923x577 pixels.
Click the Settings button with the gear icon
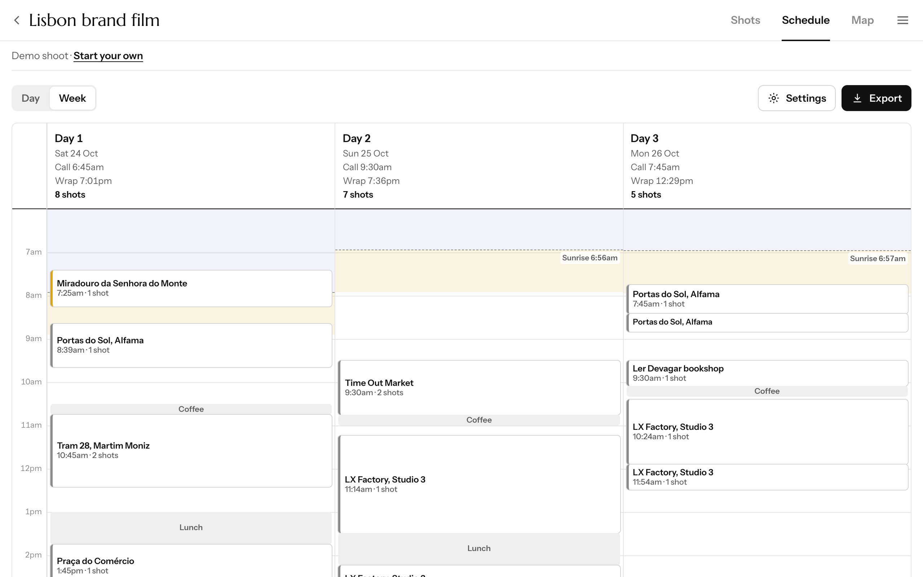pyautogui.click(x=796, y=98)
